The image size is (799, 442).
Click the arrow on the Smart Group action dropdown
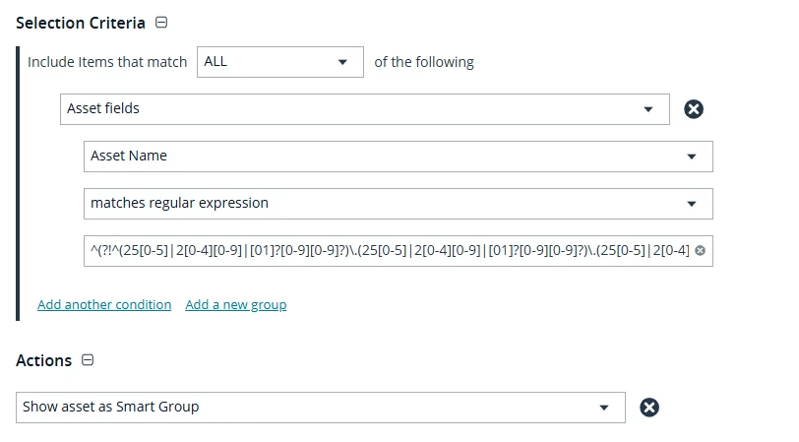(x=604, y=407)
